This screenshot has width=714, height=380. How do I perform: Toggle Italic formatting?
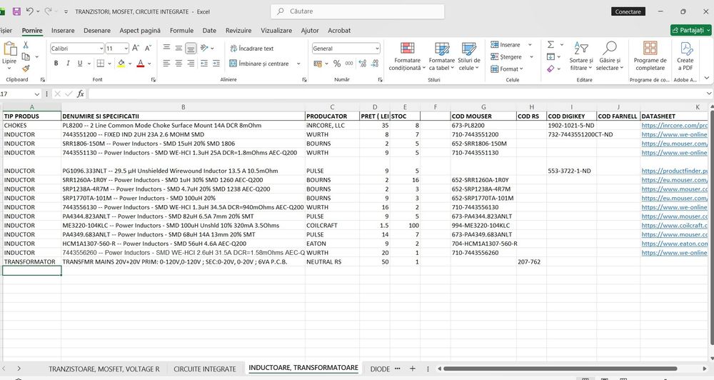pyautogui.click(x=68, y=64)
